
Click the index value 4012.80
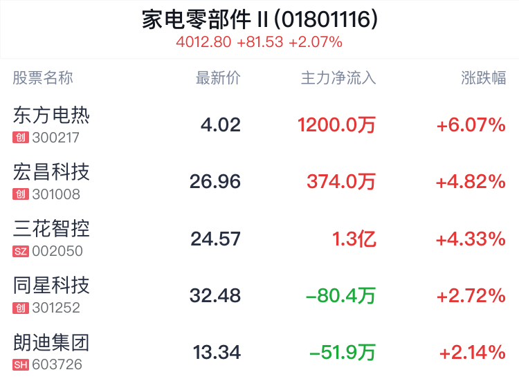pyautogui.click(x=203, y=42)
